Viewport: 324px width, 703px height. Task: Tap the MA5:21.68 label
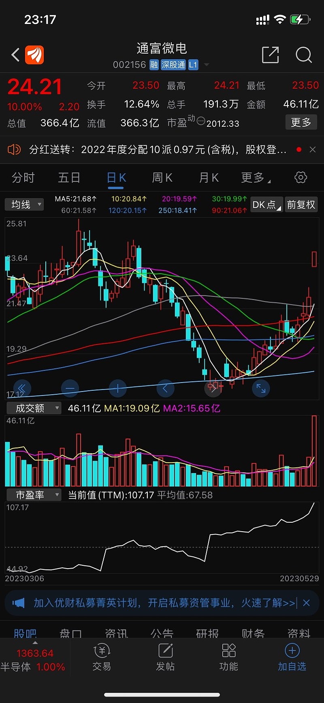pyautogui.click(x=76, y=199)
